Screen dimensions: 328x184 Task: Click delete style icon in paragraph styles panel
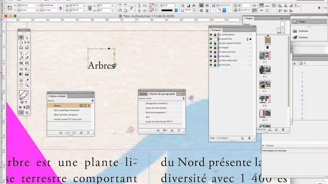[179, 130]
